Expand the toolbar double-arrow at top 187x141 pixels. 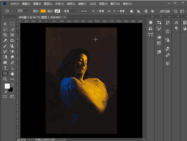[3, 16]
